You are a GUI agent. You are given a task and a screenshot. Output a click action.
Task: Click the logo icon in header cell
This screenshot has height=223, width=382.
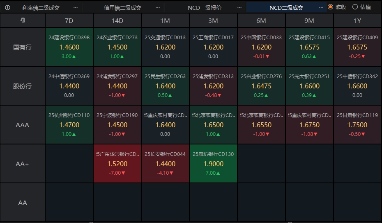(x=23, y=20)
